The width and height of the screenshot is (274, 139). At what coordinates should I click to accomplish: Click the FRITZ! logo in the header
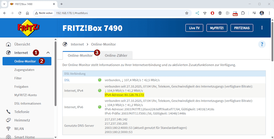click(x=28, y=28)
